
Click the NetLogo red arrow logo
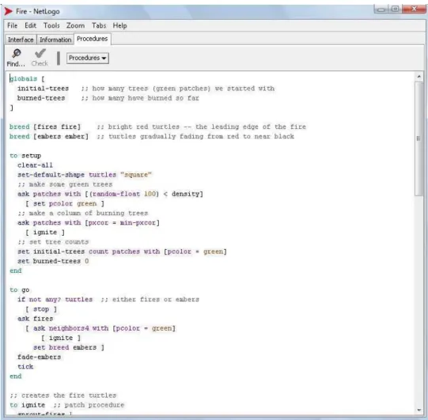pos(9,11)
